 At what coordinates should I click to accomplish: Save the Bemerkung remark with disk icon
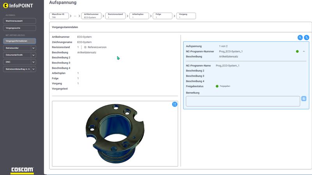(x=304, y=98)
